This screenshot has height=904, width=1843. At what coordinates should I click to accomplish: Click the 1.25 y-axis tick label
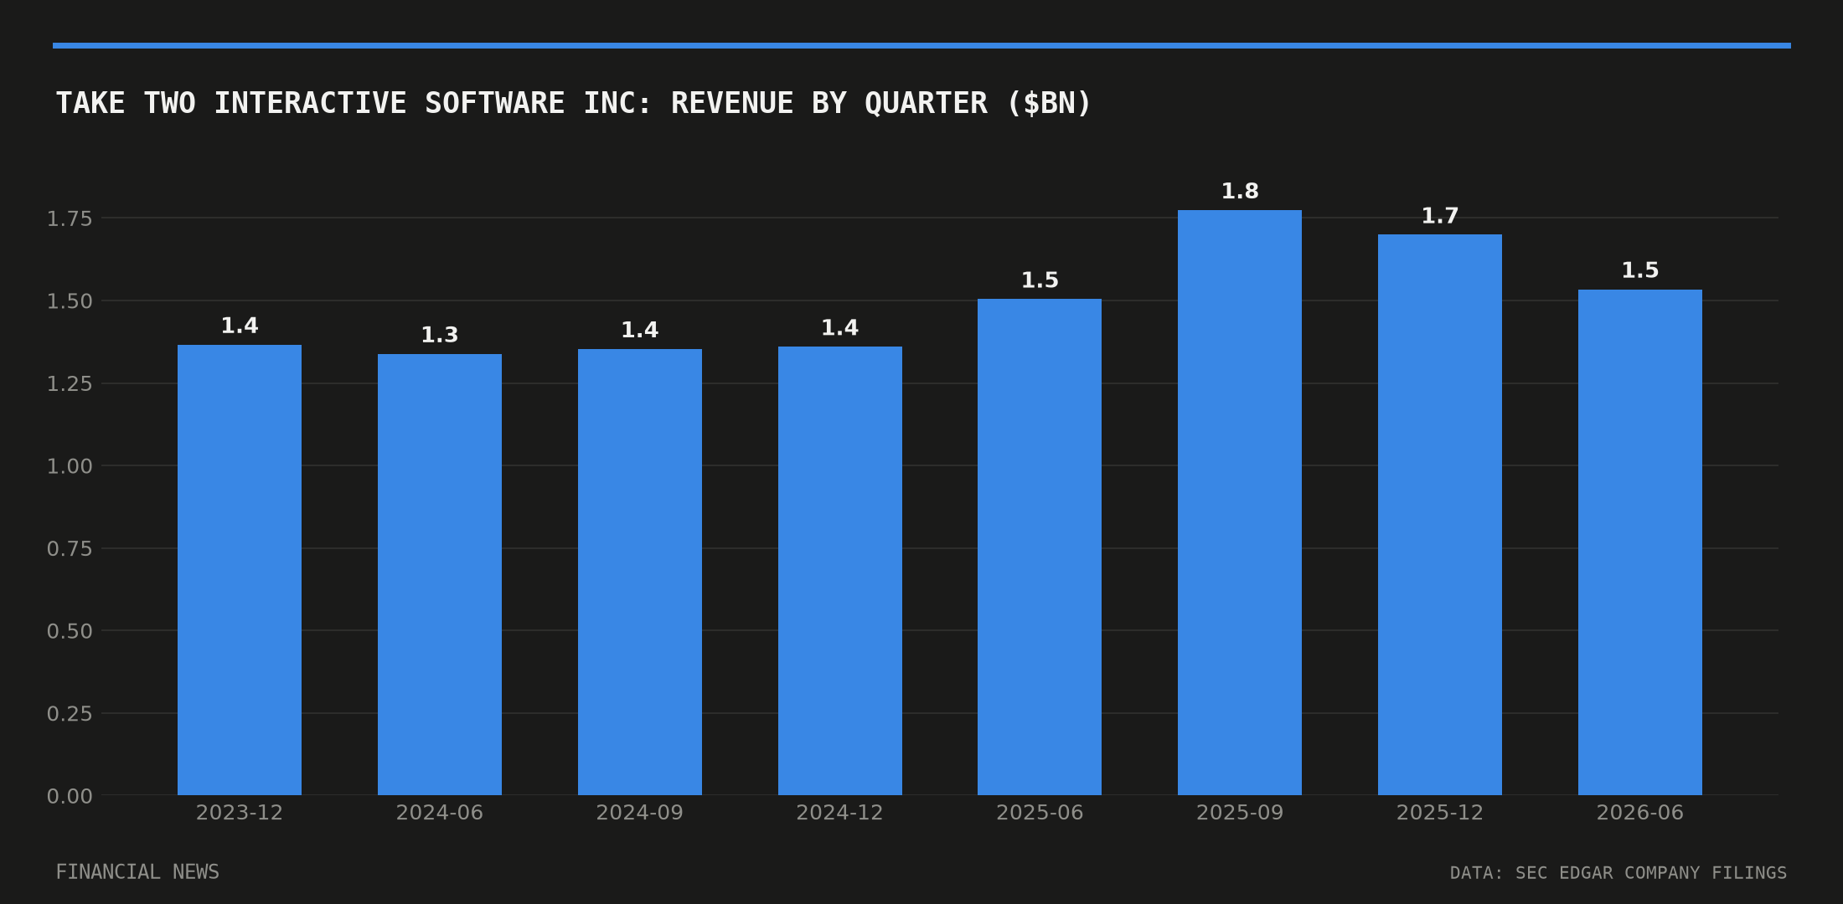click(x=70, y=384)
